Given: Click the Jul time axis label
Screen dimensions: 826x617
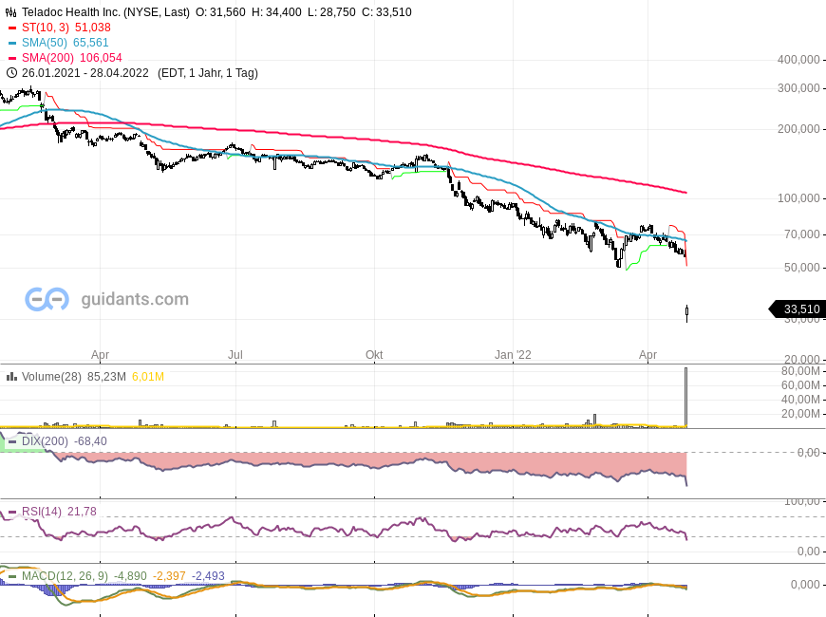Looking at the screenshot, I should 235,355.
